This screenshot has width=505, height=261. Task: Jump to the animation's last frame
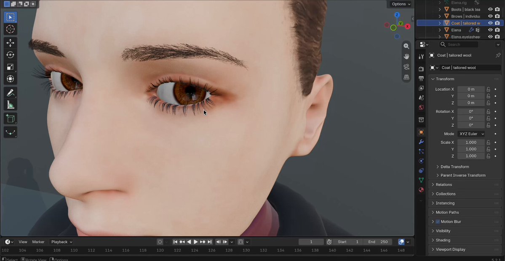[x=209, y=242]
